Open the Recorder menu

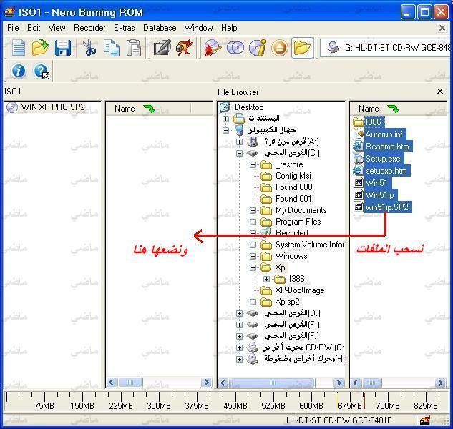point(89,28)
